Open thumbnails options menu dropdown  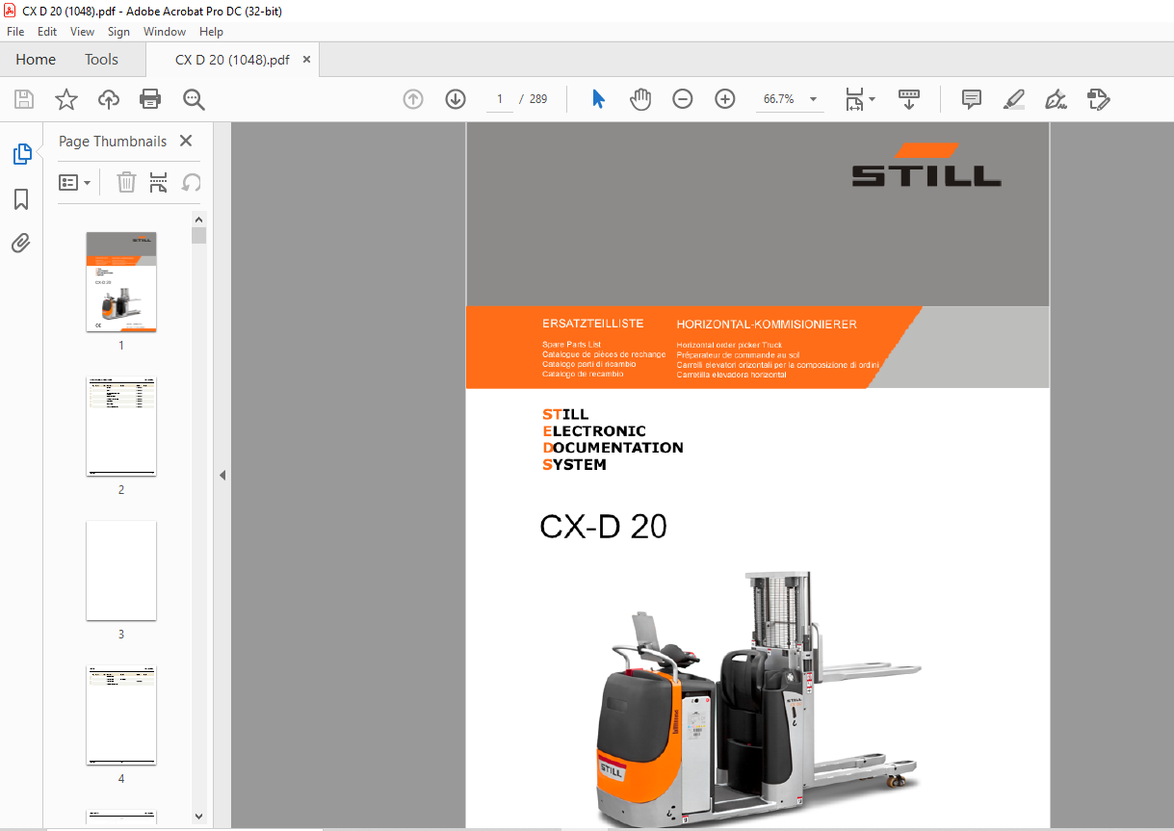75,182
